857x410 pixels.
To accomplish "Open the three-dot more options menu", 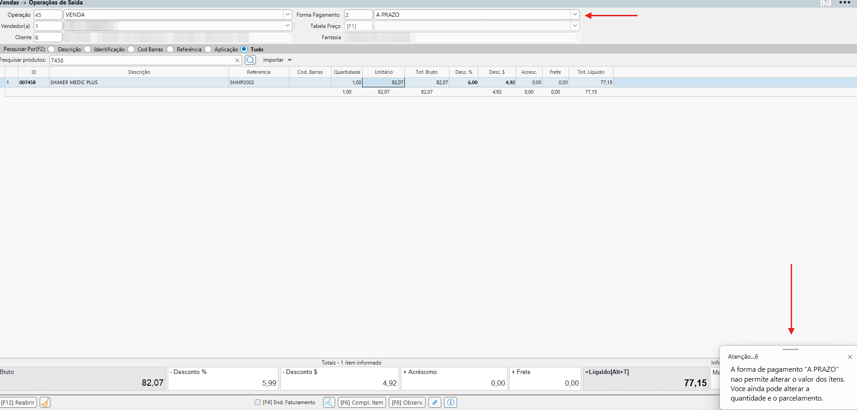I will [845, 3].
